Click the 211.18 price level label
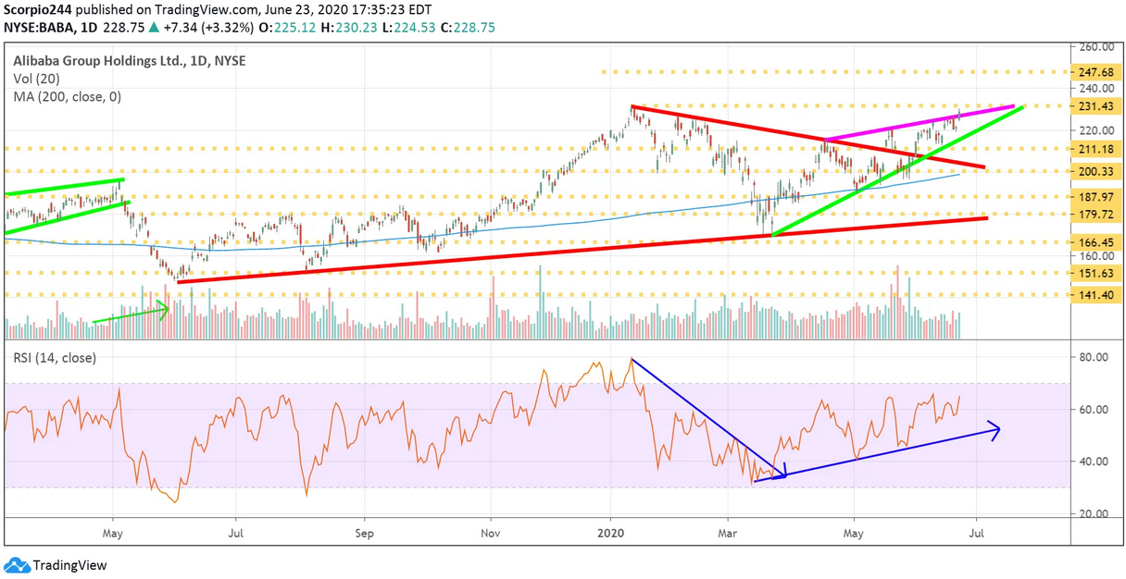 pyautogui.click(x=1095, y=149)
